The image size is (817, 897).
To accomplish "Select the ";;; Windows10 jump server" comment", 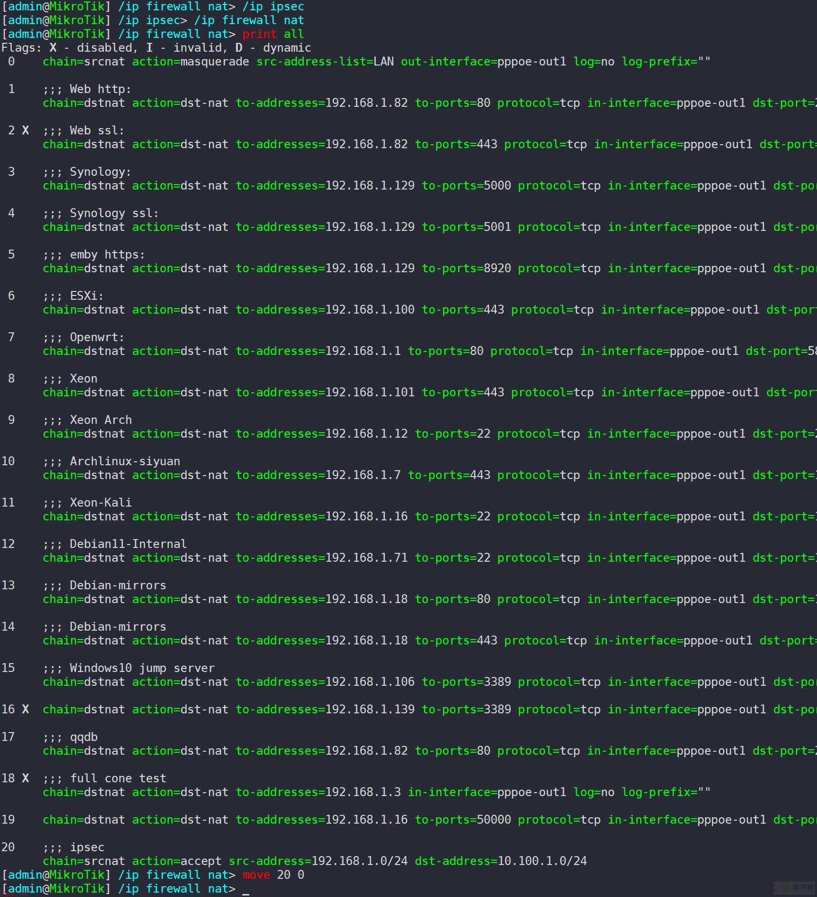I will 129,668.
